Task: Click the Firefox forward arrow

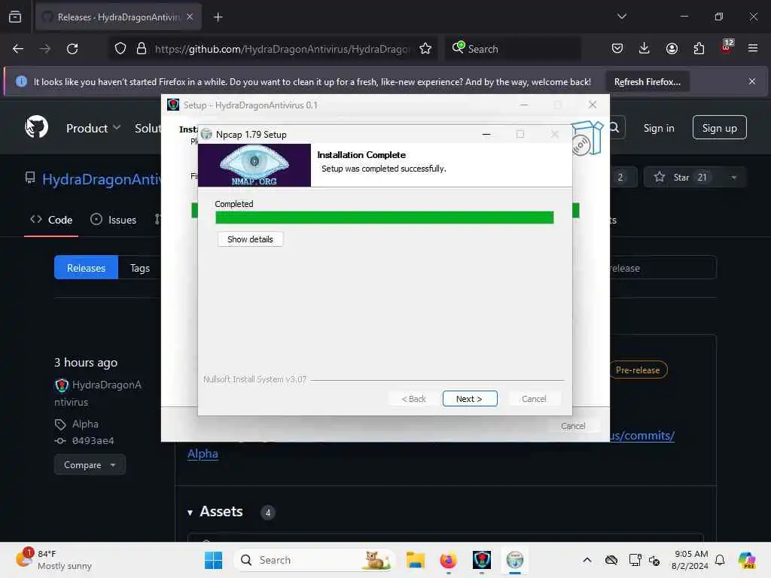Action: 44,49
